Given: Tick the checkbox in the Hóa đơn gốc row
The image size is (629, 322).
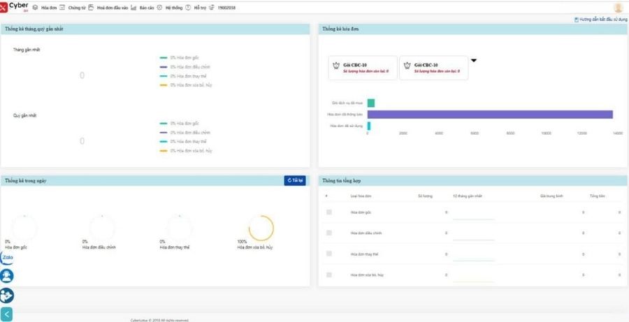Looking at the screenshot, I should point(329,212).
